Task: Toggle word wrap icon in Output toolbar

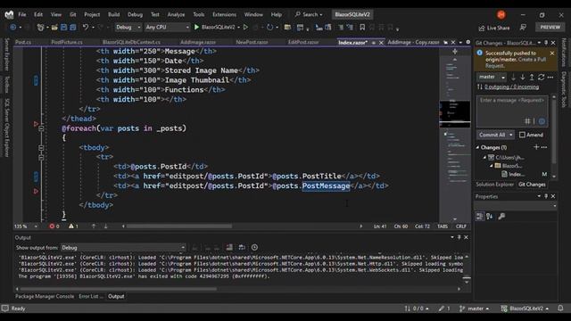Action: 242,248
